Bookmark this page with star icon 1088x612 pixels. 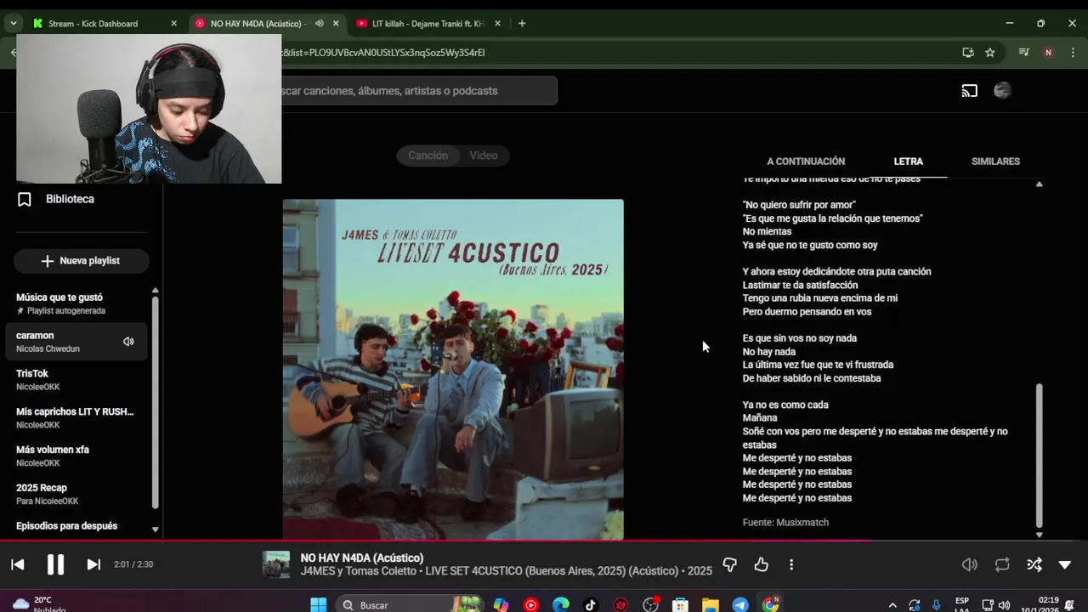pyautogui.click(x=990, y=53)
